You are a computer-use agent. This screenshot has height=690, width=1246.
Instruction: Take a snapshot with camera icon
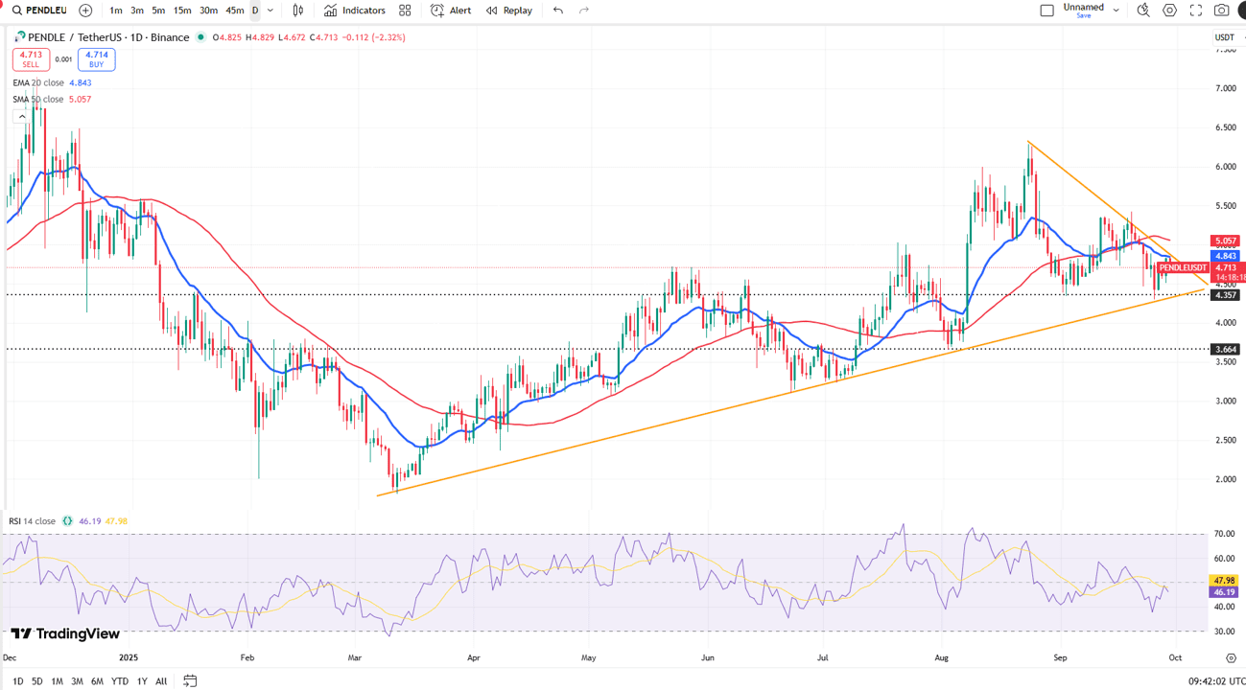point(1222,11)
